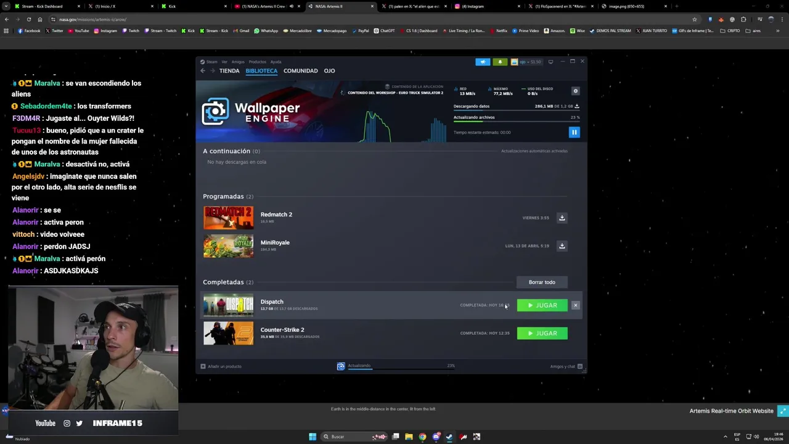
Task: Click the Wallpaper Engine logo icon
Action: pos(215,112)
